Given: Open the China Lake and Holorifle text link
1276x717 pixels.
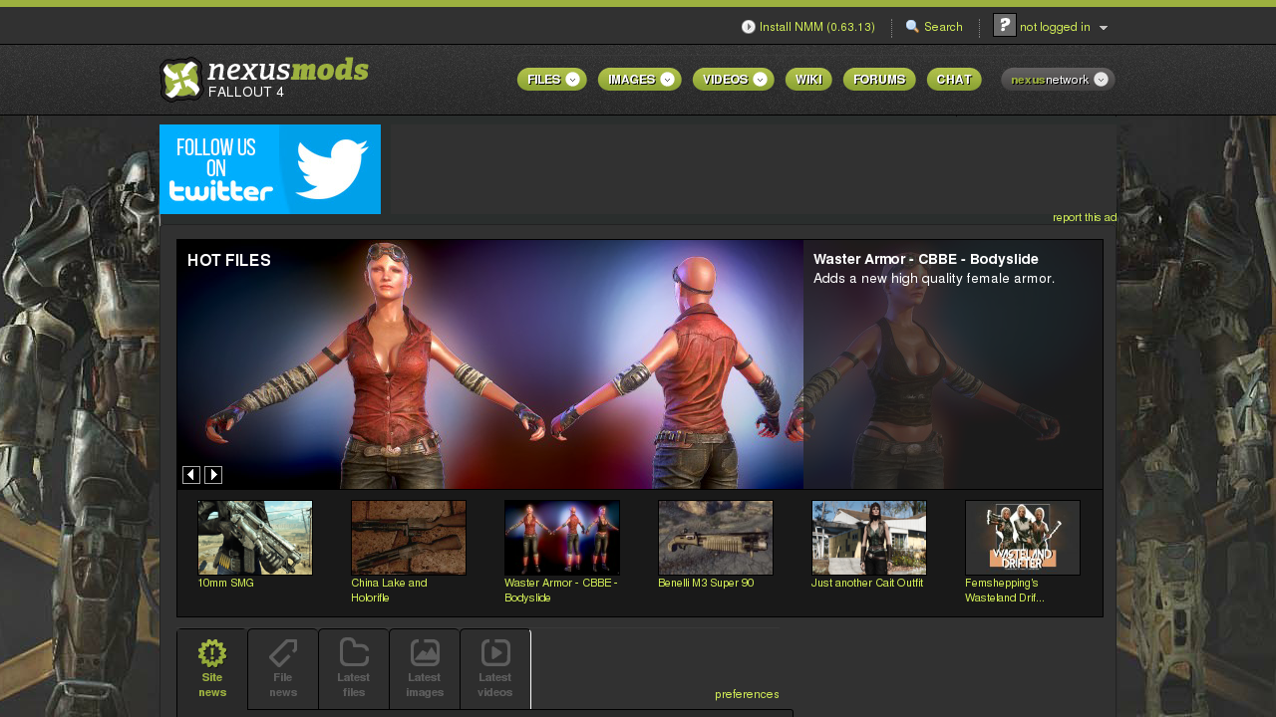Looking at the screenshot, I should 389,591.
